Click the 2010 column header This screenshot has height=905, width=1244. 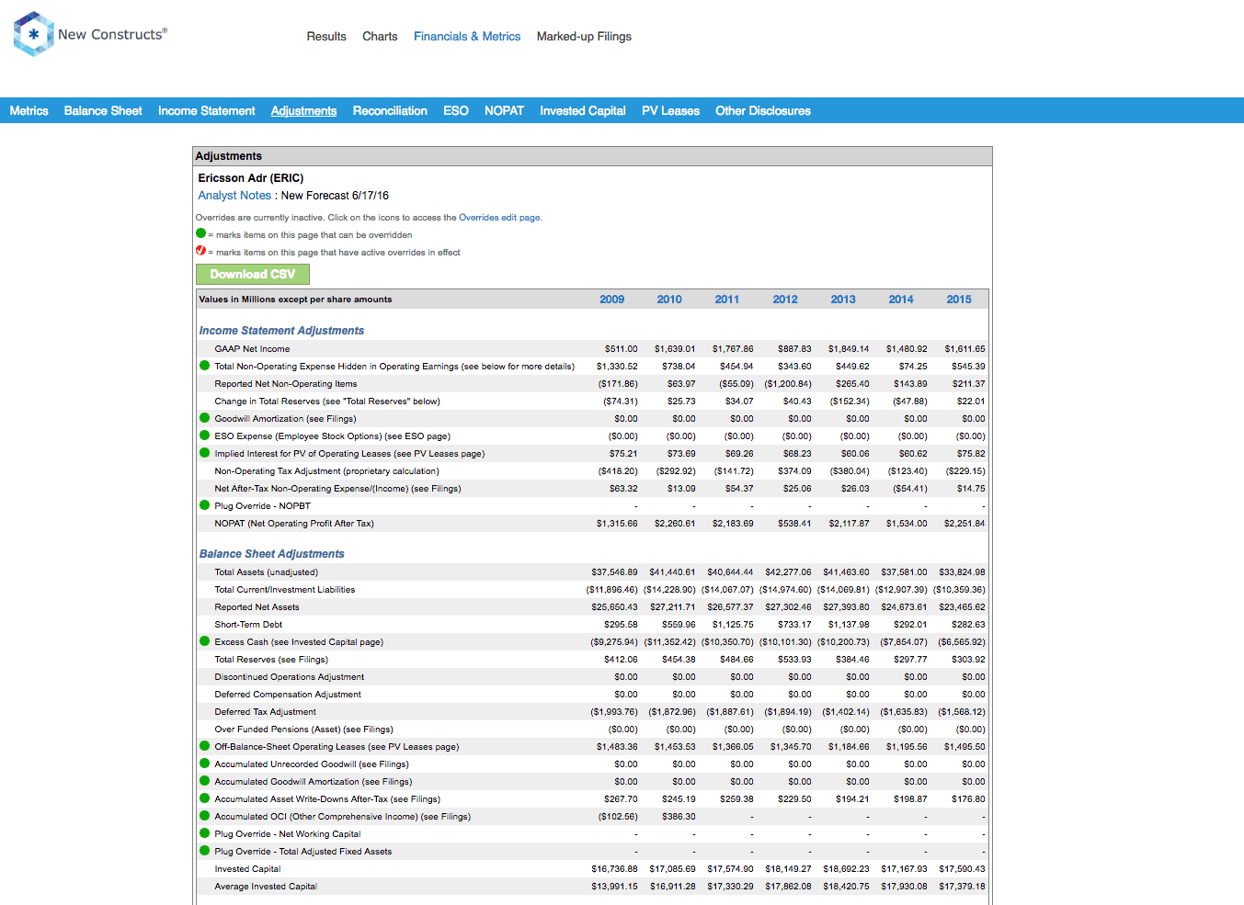tap(669, 300)
